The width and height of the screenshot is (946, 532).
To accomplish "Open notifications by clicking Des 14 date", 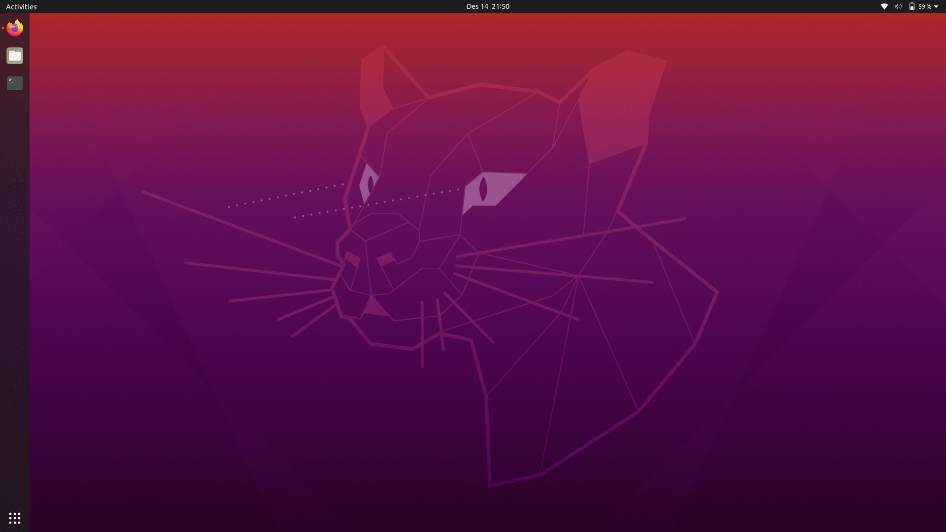I will pos(477,6).
